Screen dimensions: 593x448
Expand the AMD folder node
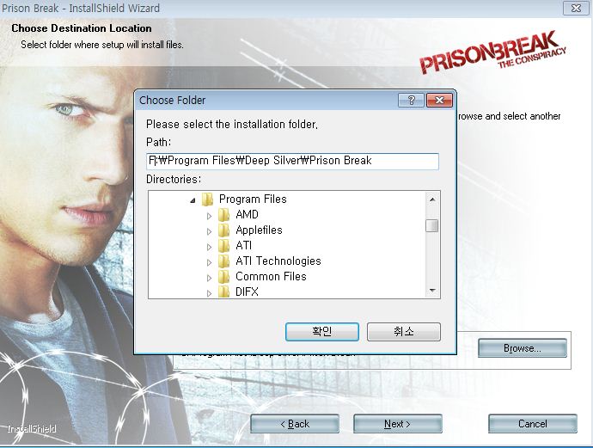click(209, 216)
